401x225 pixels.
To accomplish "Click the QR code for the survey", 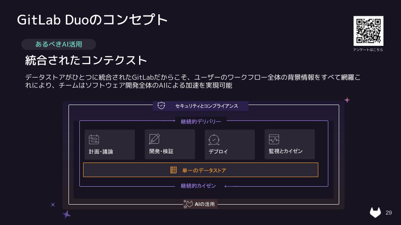I will 368,31.
